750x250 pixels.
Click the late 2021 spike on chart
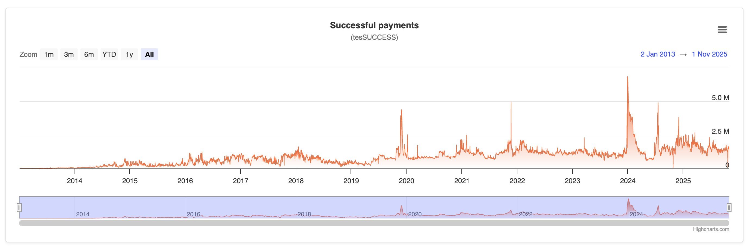coord(511,102)
